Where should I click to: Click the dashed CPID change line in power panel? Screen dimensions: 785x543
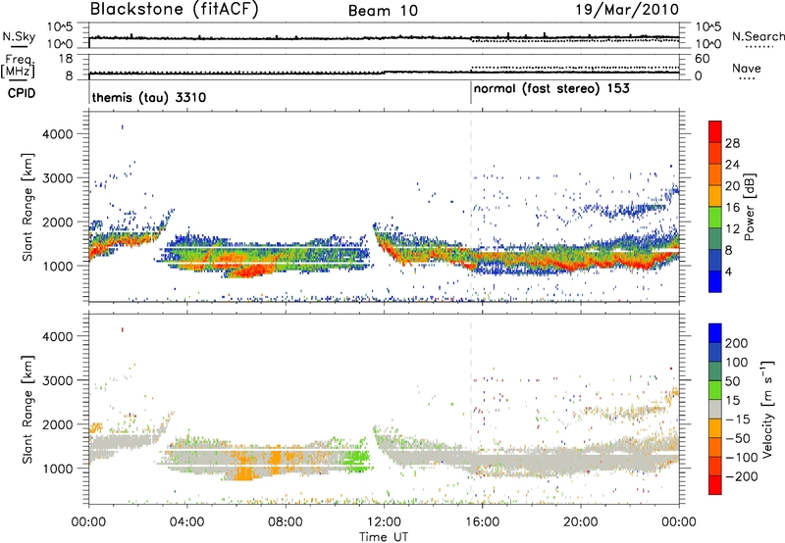[x=471, y=206]
